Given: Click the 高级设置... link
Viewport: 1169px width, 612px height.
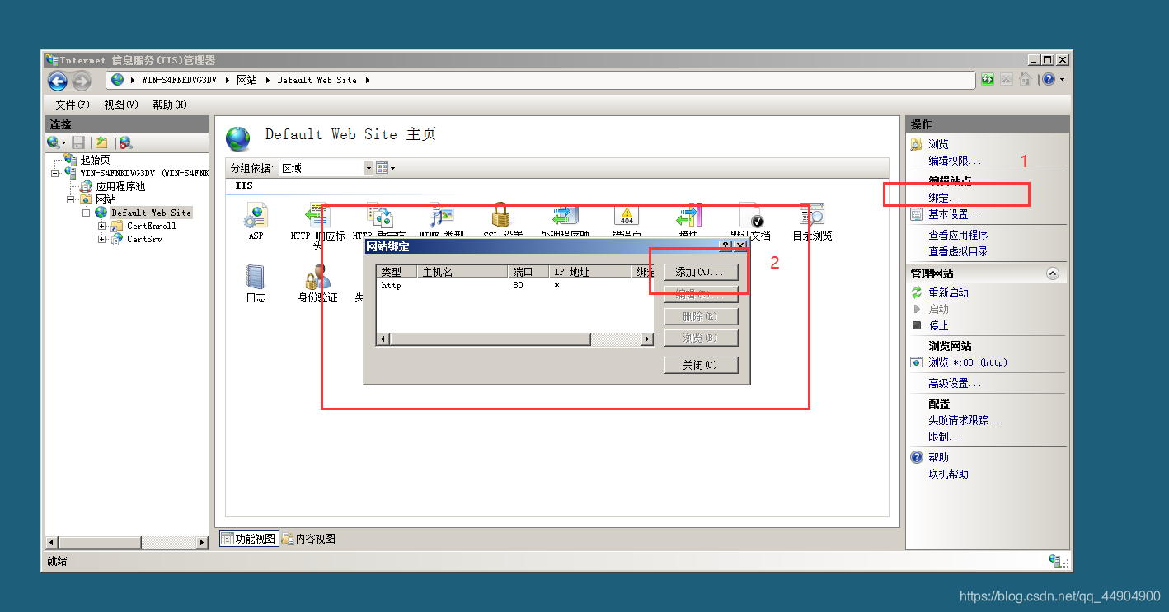Looking at the screenshot, I should point(955,383).
